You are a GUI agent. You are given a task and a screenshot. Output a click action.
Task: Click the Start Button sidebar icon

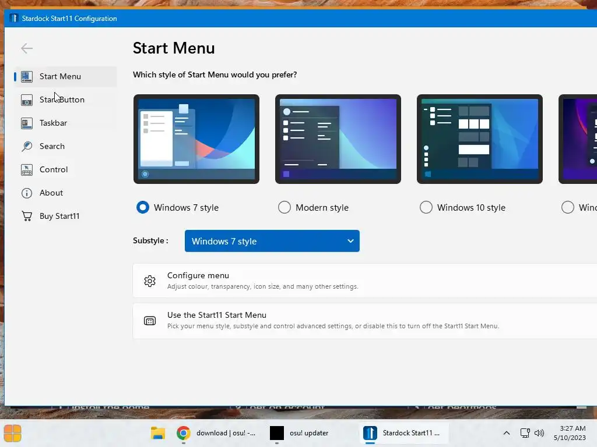pyautogui.click(x=27, y=100)
